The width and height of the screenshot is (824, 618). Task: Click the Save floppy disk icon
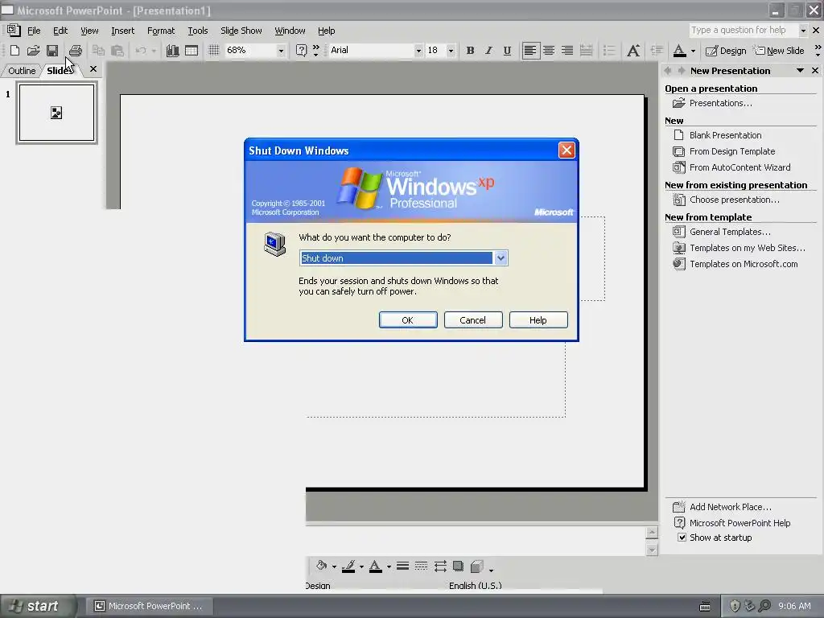[52, 51]
